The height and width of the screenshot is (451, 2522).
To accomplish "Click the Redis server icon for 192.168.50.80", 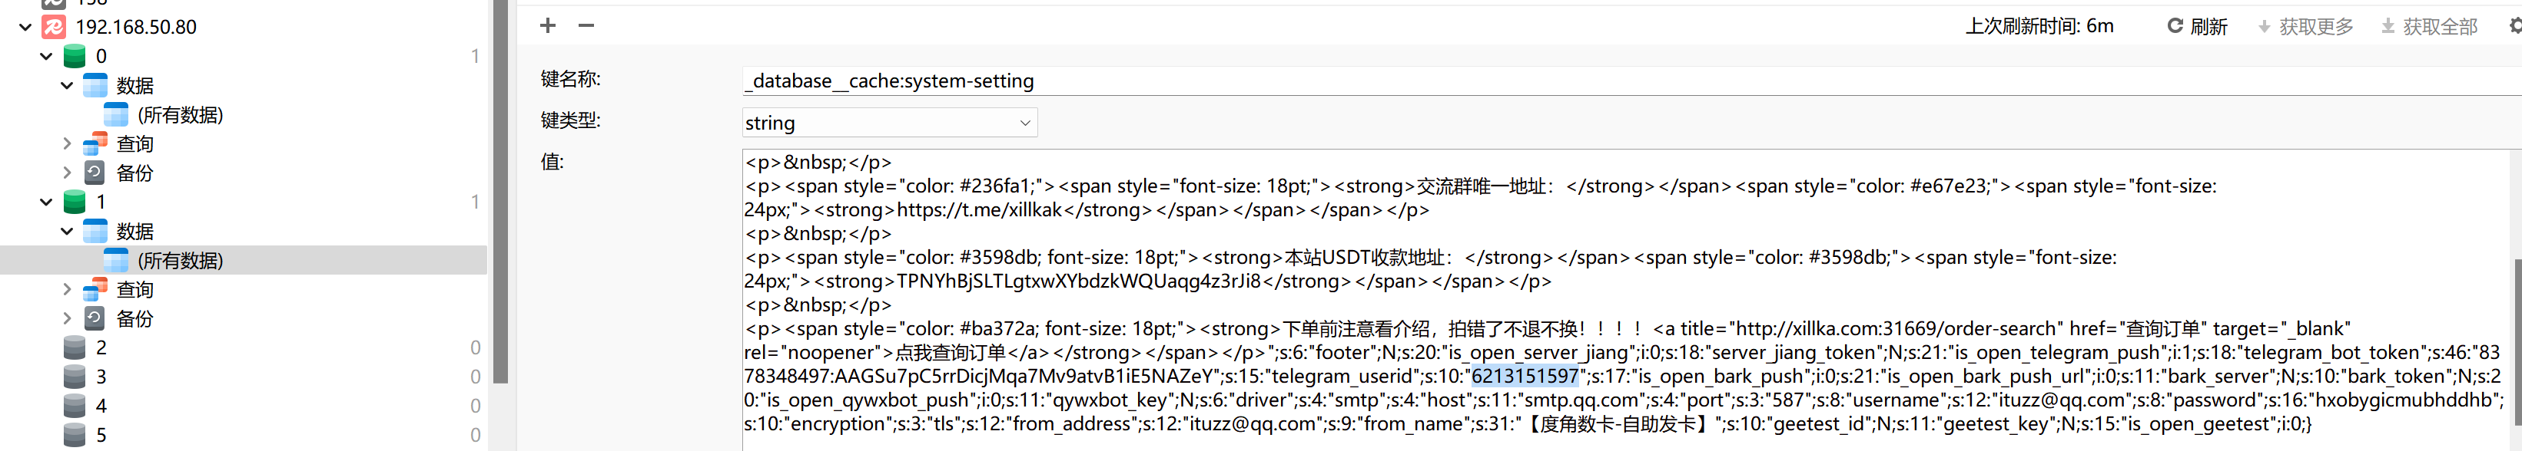I will coord(54,28).
